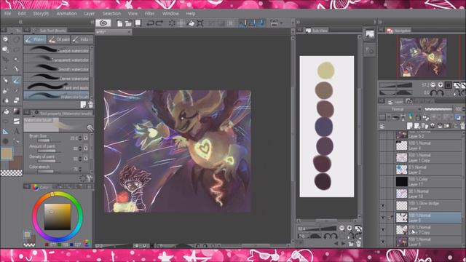Select the Opaque watercolor brush
Image resolution: width=466 pixels, height=262 pixels.
point(57,50)
